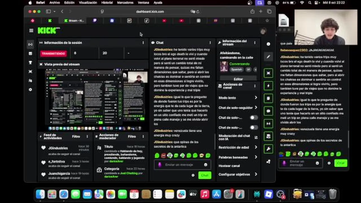Open Photos app in Dock
The width and height of the screenshot is (361, 203).
pos(111,194)
